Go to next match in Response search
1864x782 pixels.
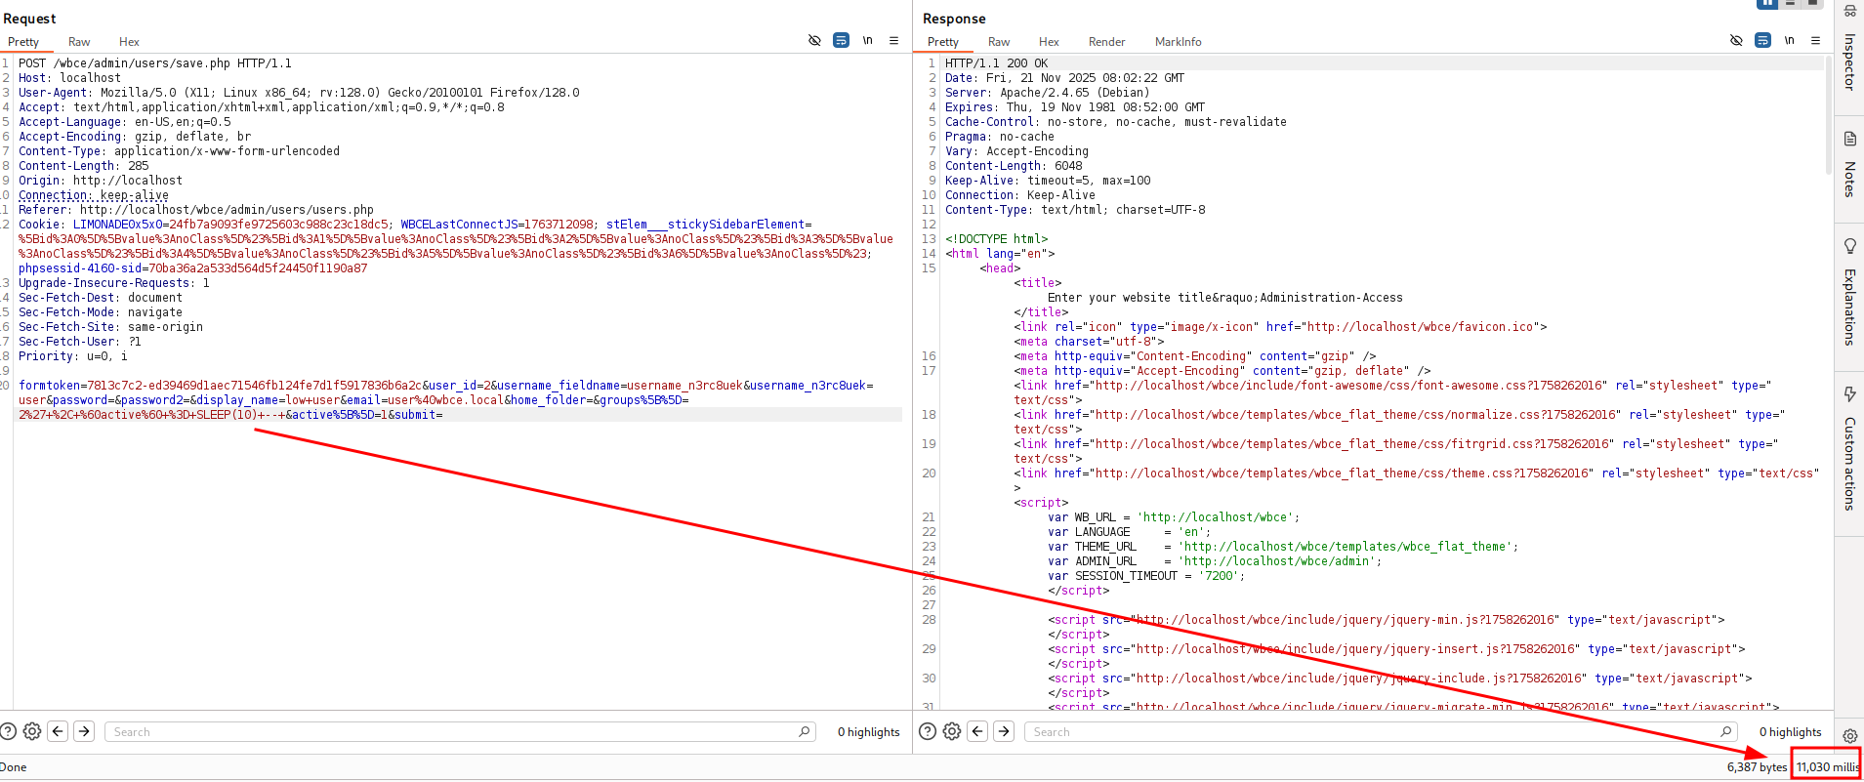(1004, 731)
